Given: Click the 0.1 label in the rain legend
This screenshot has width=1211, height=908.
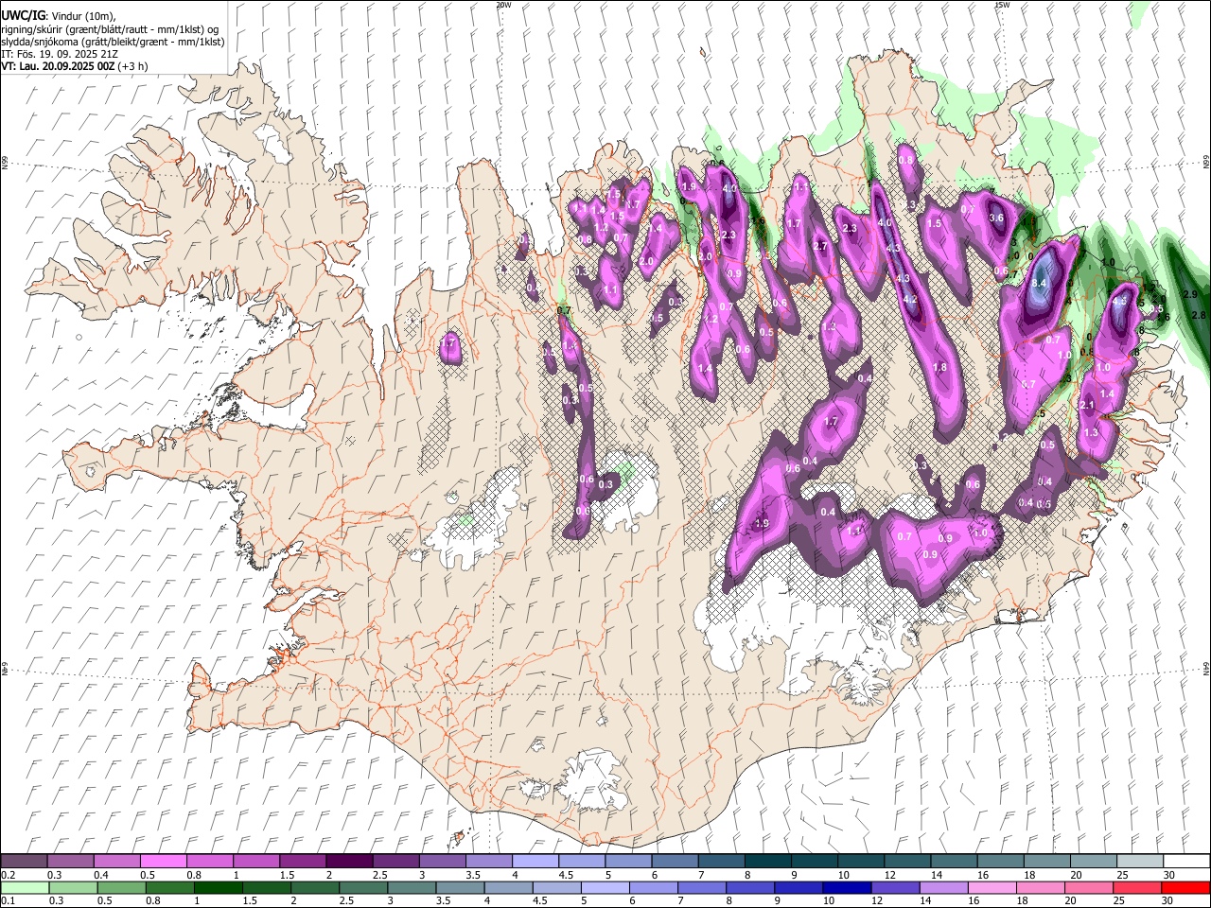Looking at the screenshot, I should pyautogui.click(x=8, y=901).
